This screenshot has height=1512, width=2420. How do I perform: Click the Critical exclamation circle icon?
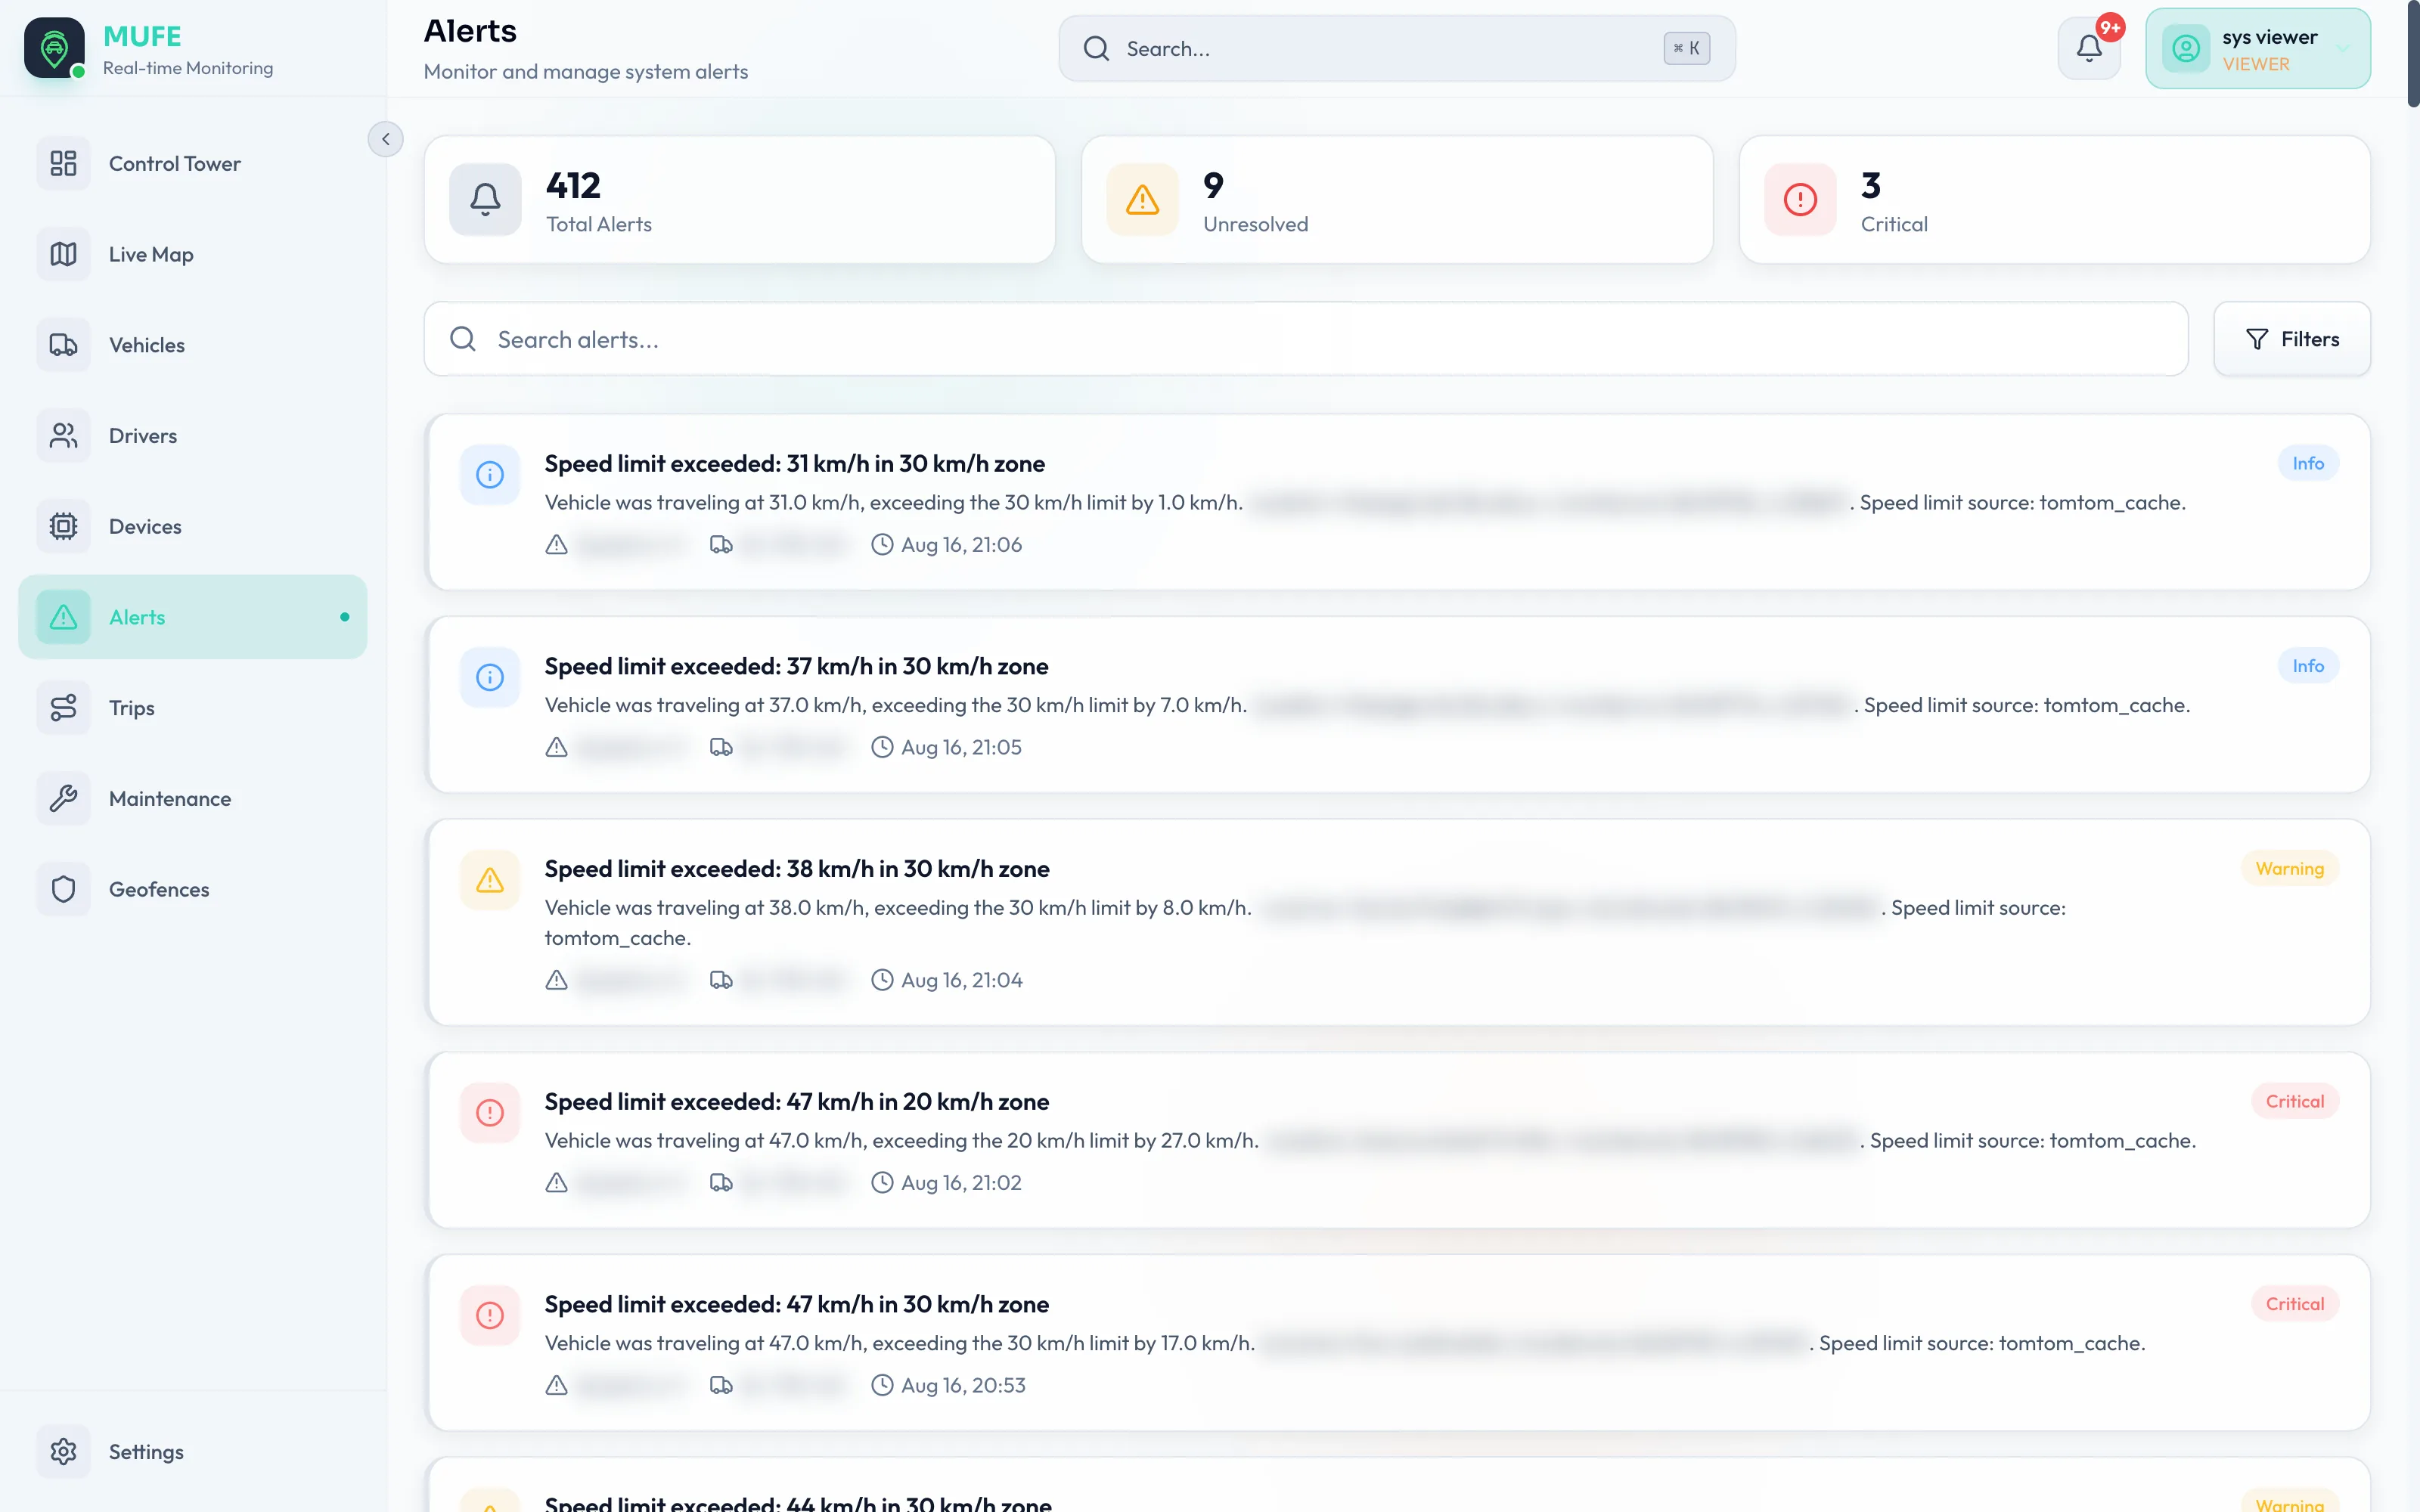pos(1800,199)
